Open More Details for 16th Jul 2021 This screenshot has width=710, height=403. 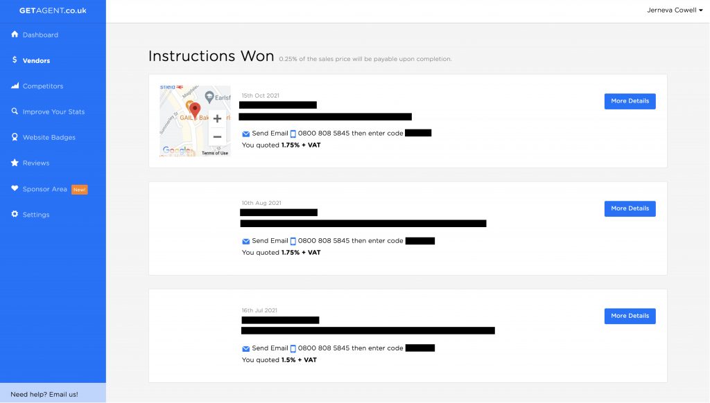pyautogui.click(x=630, y=316)
